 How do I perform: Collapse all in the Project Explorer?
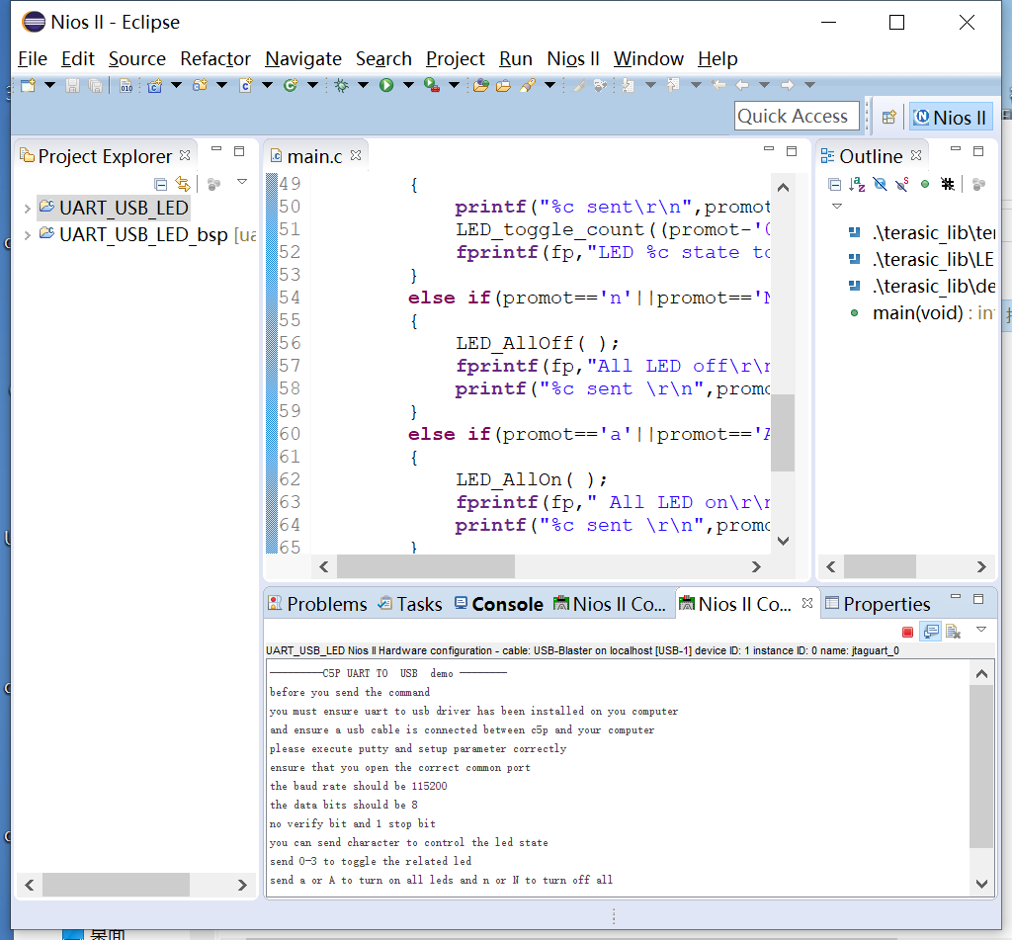[x=161, y=184]
